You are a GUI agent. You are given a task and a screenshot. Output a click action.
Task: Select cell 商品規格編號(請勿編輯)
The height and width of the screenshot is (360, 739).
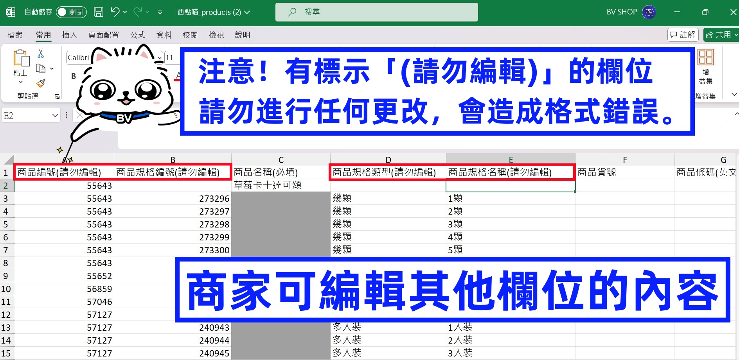point(173,172)
